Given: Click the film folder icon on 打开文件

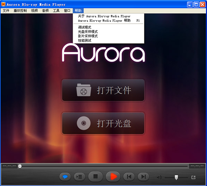Looking at the screenshot, I should [84, 90].
